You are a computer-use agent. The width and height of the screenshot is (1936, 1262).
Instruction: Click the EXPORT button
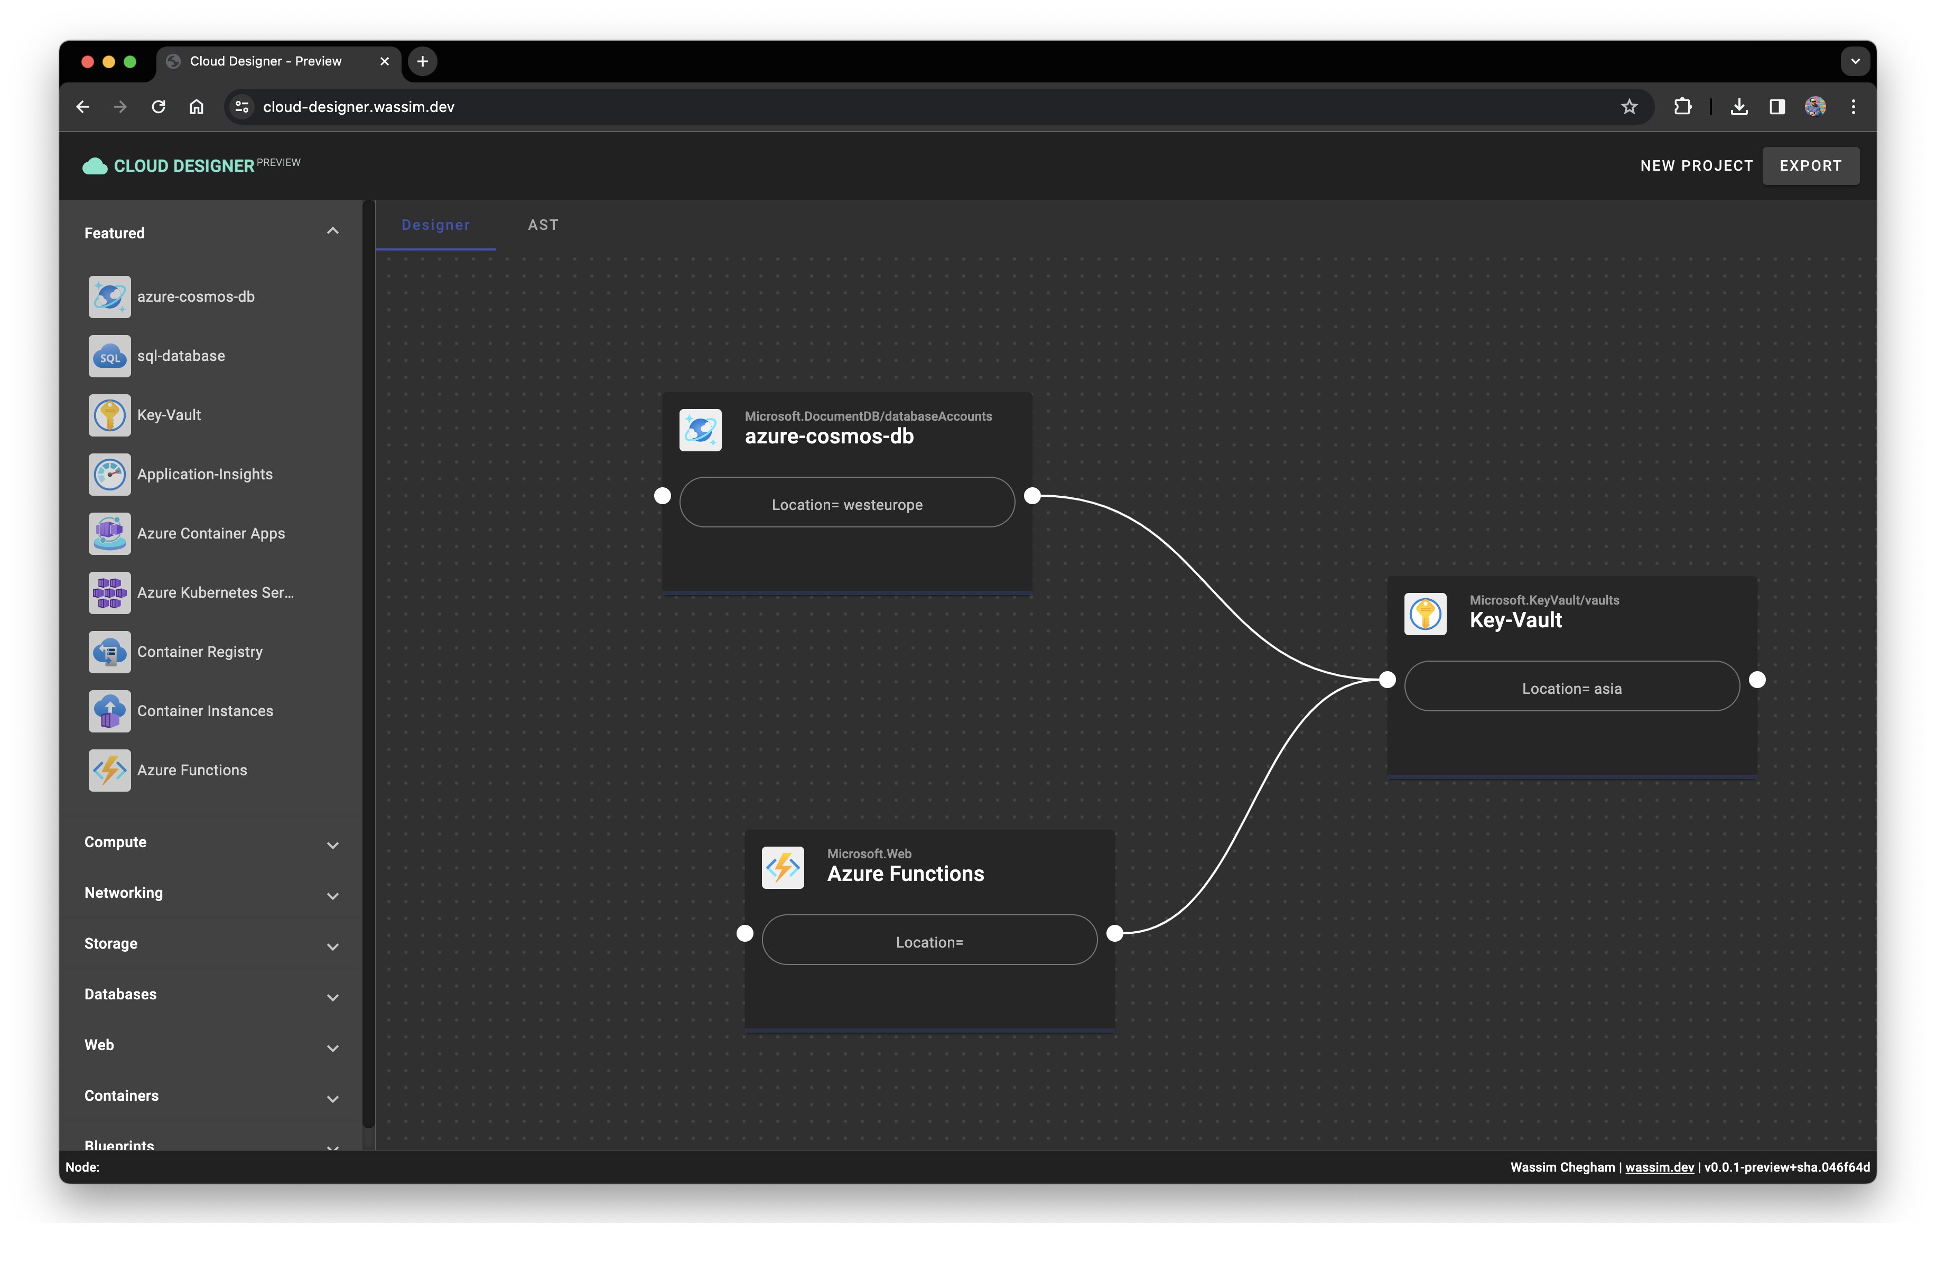point(1810,166)
